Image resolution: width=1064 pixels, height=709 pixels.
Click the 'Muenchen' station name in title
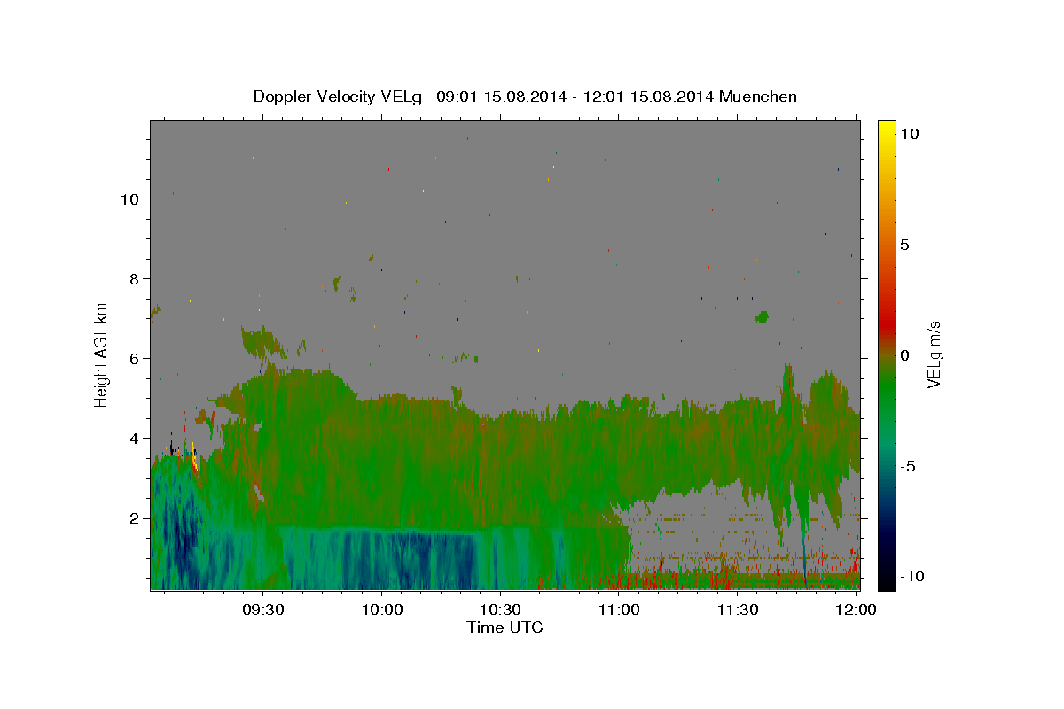pyautogui.click(x=758, y=97)
